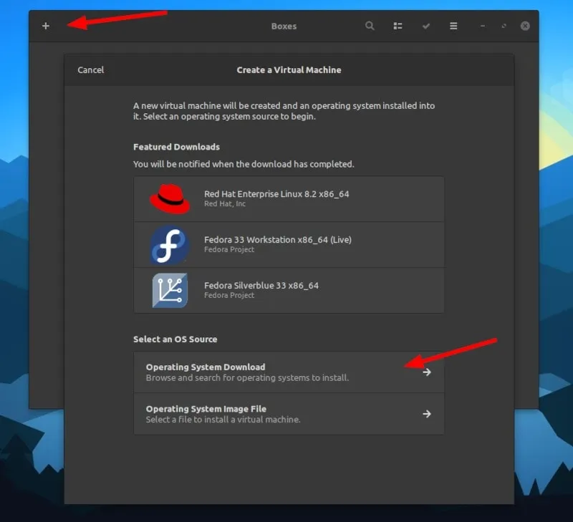Pick Fedora Silverblue 33 x86_64 download
573x522 pixels.
coord(261,286)
